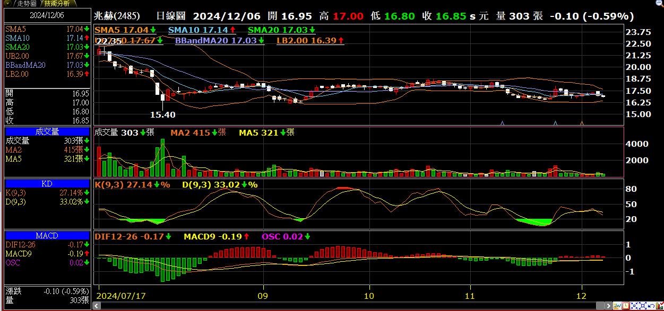
Task: Click the 成交量 303 chart legend
Action: pos(124,132)
